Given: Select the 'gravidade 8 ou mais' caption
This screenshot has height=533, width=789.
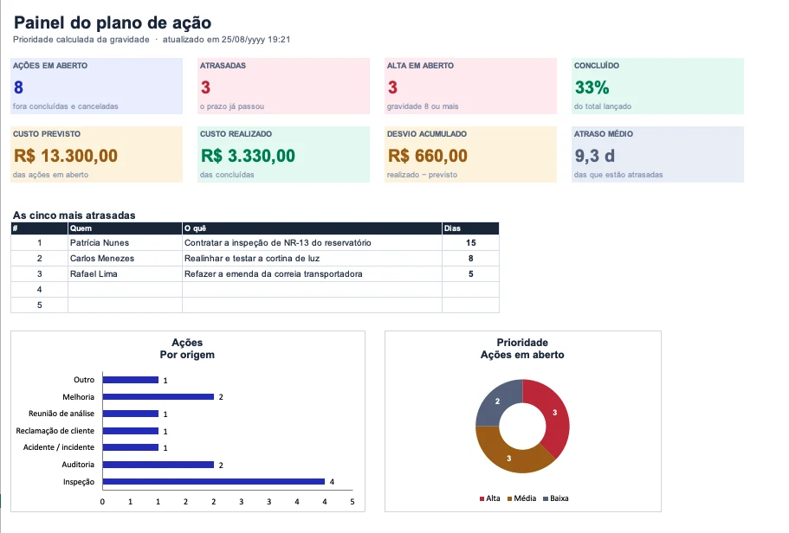Looking at the screenshot, I should pyautogui.click(x=423, y=106).
